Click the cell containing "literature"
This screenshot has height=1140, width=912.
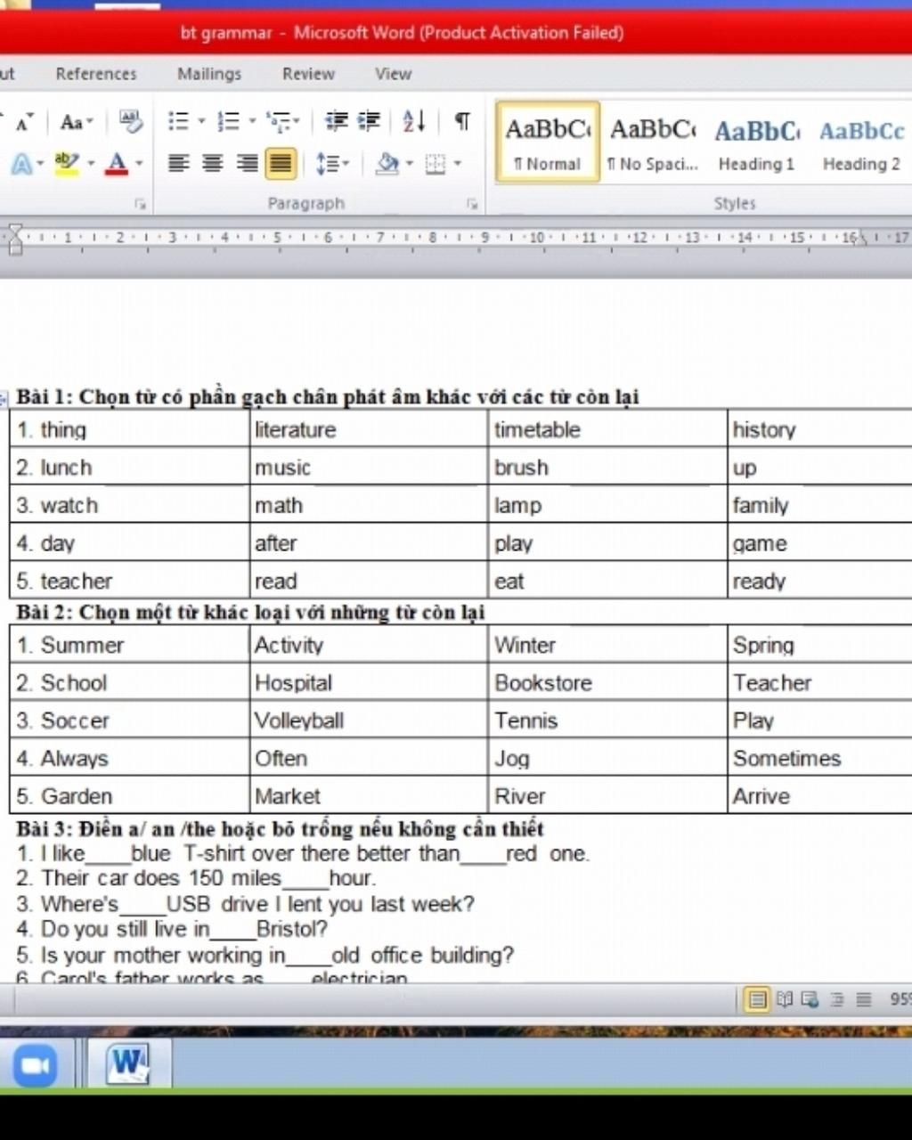369,429
